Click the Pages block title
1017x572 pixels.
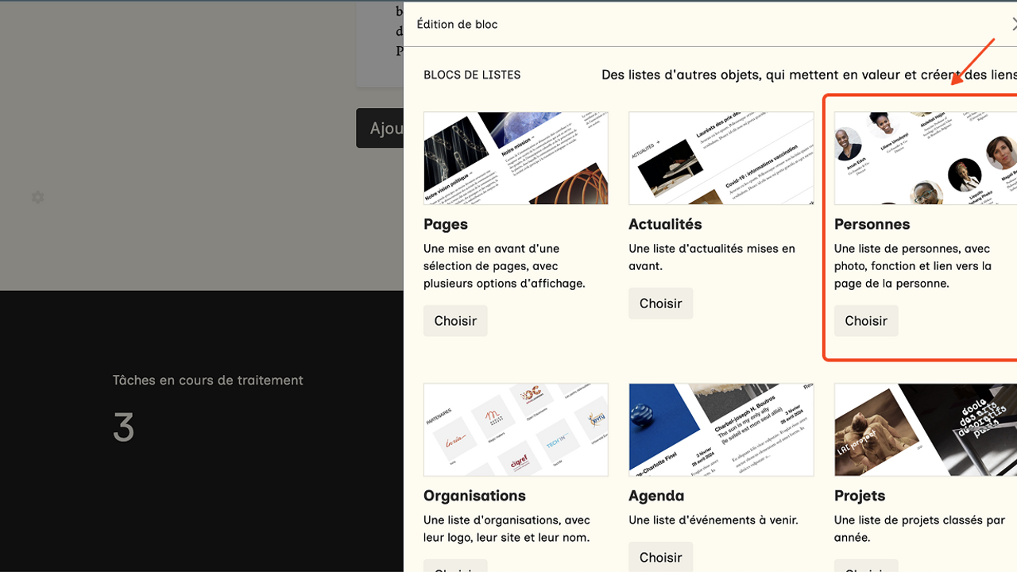(446, 224)
